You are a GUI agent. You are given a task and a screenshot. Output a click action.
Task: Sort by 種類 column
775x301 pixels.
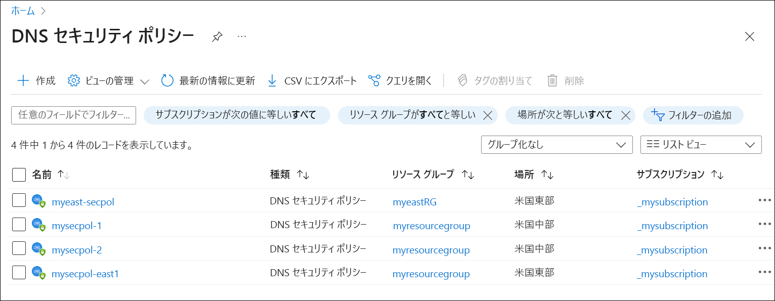(289, 175)
